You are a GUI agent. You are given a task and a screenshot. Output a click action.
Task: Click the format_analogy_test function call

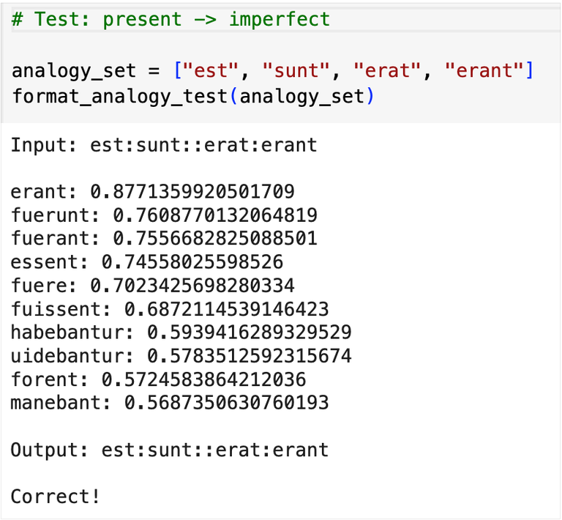click(x=119, y=96)
